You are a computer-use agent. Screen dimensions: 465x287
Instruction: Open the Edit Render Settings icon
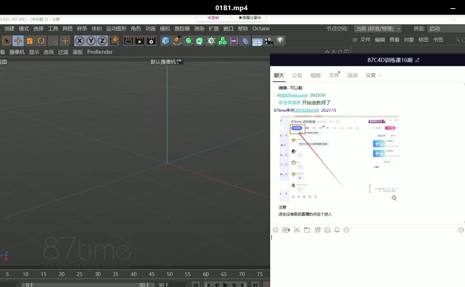point(151,41)
